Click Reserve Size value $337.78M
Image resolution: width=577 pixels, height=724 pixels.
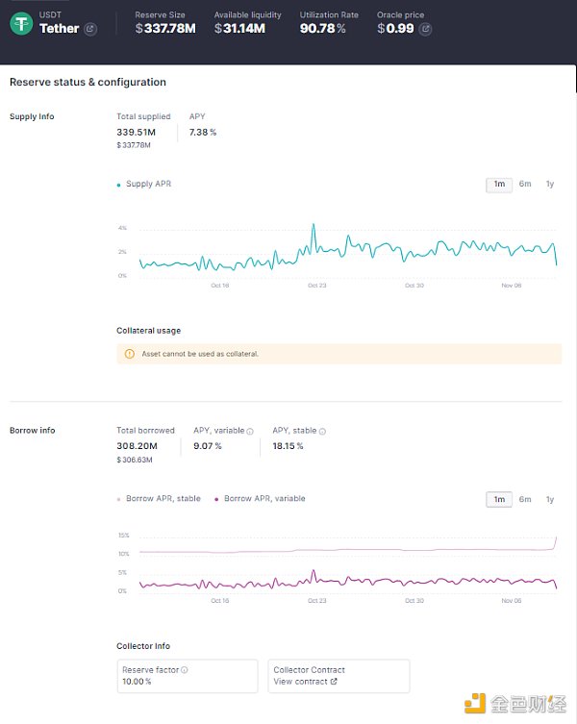165,29
